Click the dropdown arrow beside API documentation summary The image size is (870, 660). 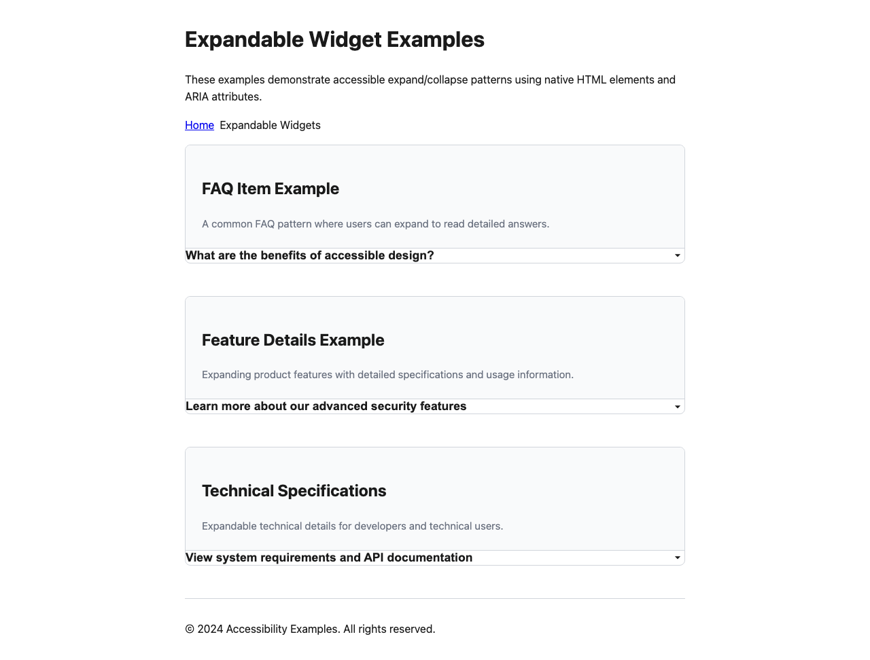click(677, 557)
